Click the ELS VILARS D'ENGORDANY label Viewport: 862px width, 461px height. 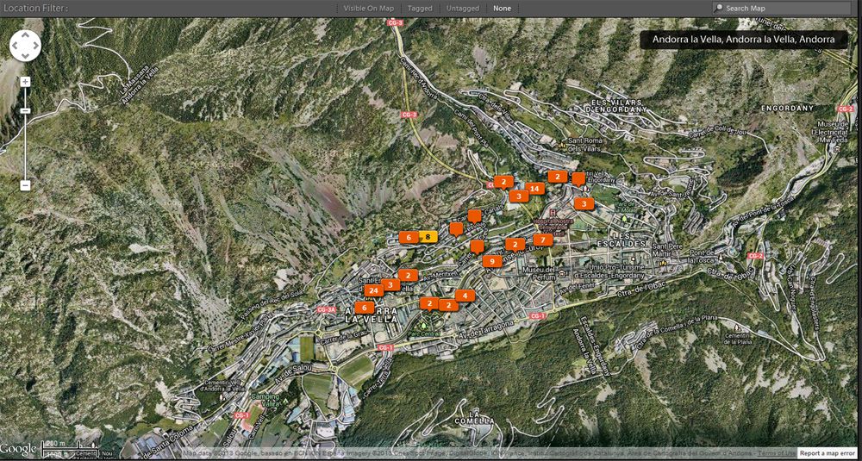(x=617, y=106)
